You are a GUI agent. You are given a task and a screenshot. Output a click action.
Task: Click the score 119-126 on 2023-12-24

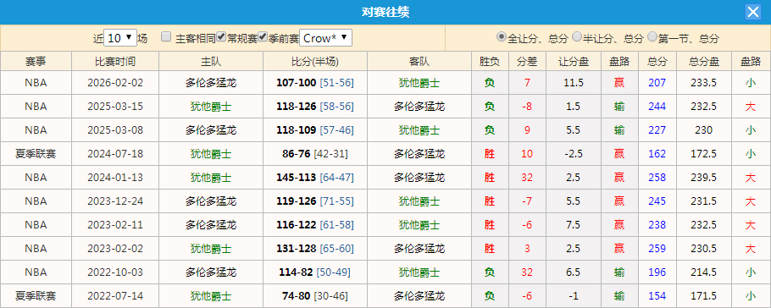pyautogui.click(x=297, y=201)
